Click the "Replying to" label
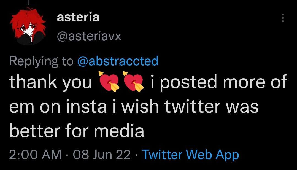Viewport: 297px width, 170px height. tap(41, 61)
